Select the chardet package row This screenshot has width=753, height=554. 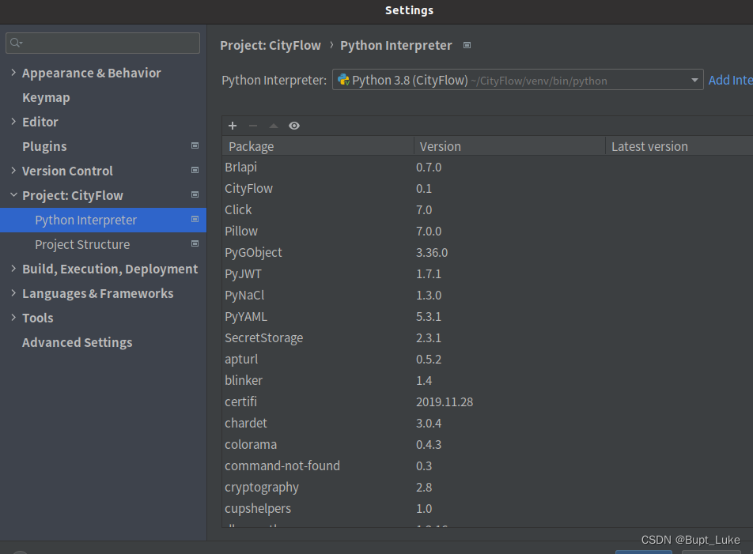(x=487, y=423)
